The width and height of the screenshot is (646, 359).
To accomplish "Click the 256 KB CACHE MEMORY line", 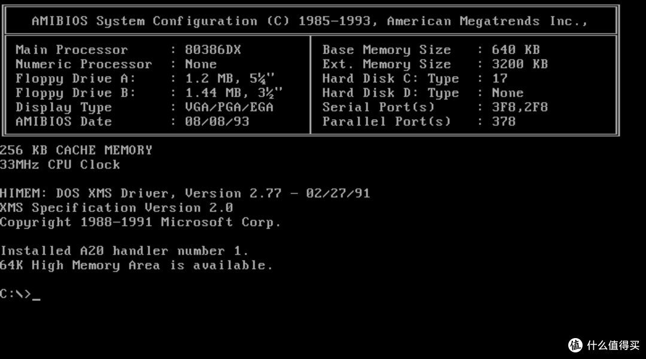I will tap(76, 150).
